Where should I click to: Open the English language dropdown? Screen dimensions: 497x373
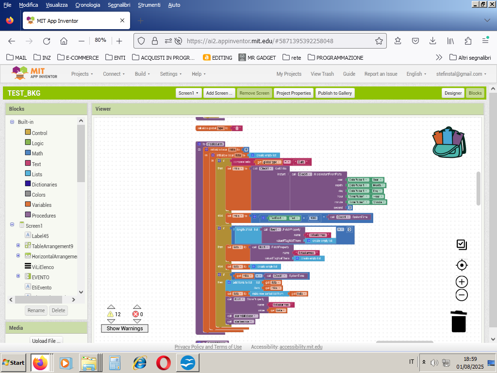click(x=416, y=74)
